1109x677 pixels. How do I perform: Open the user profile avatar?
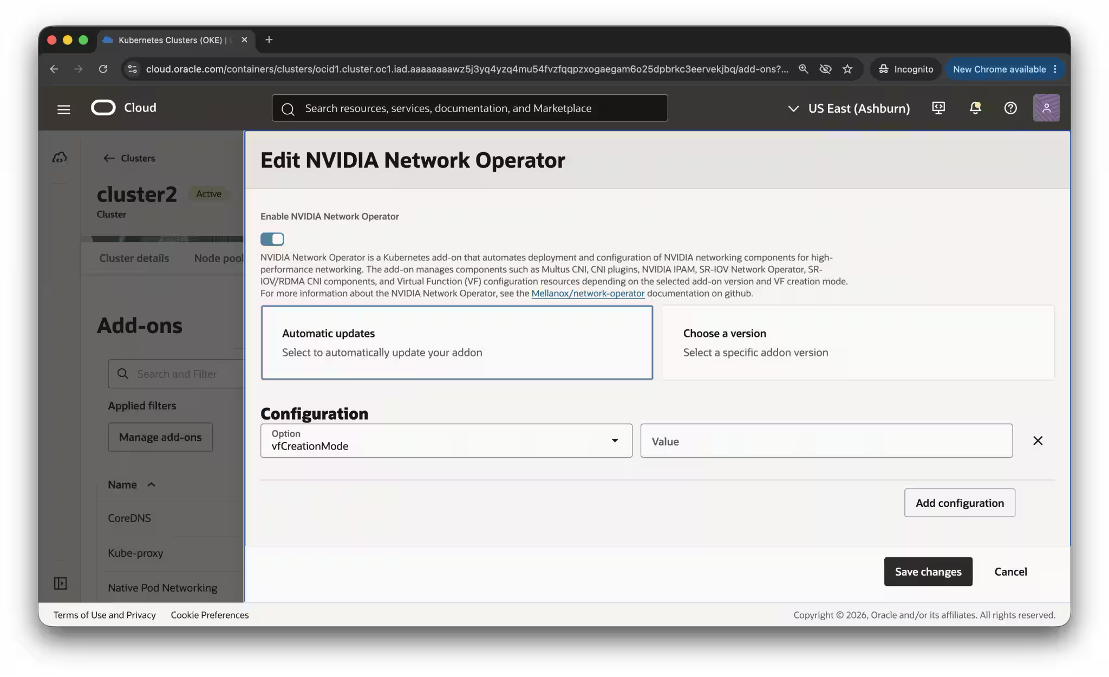tap(1046, 108)
